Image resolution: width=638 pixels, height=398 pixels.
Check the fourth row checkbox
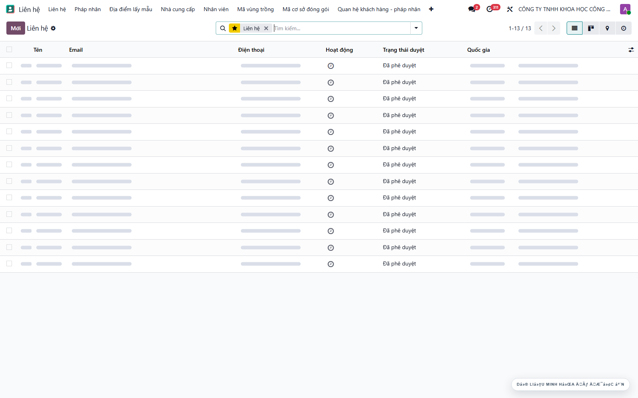point(9,115)
